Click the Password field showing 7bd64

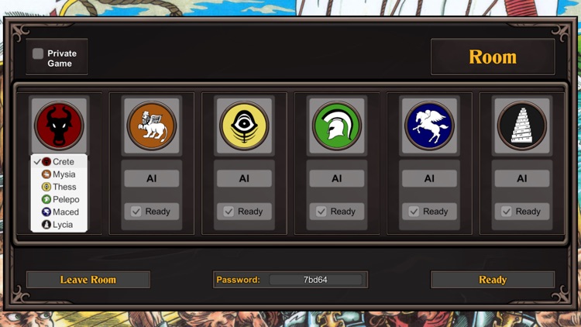315,280
